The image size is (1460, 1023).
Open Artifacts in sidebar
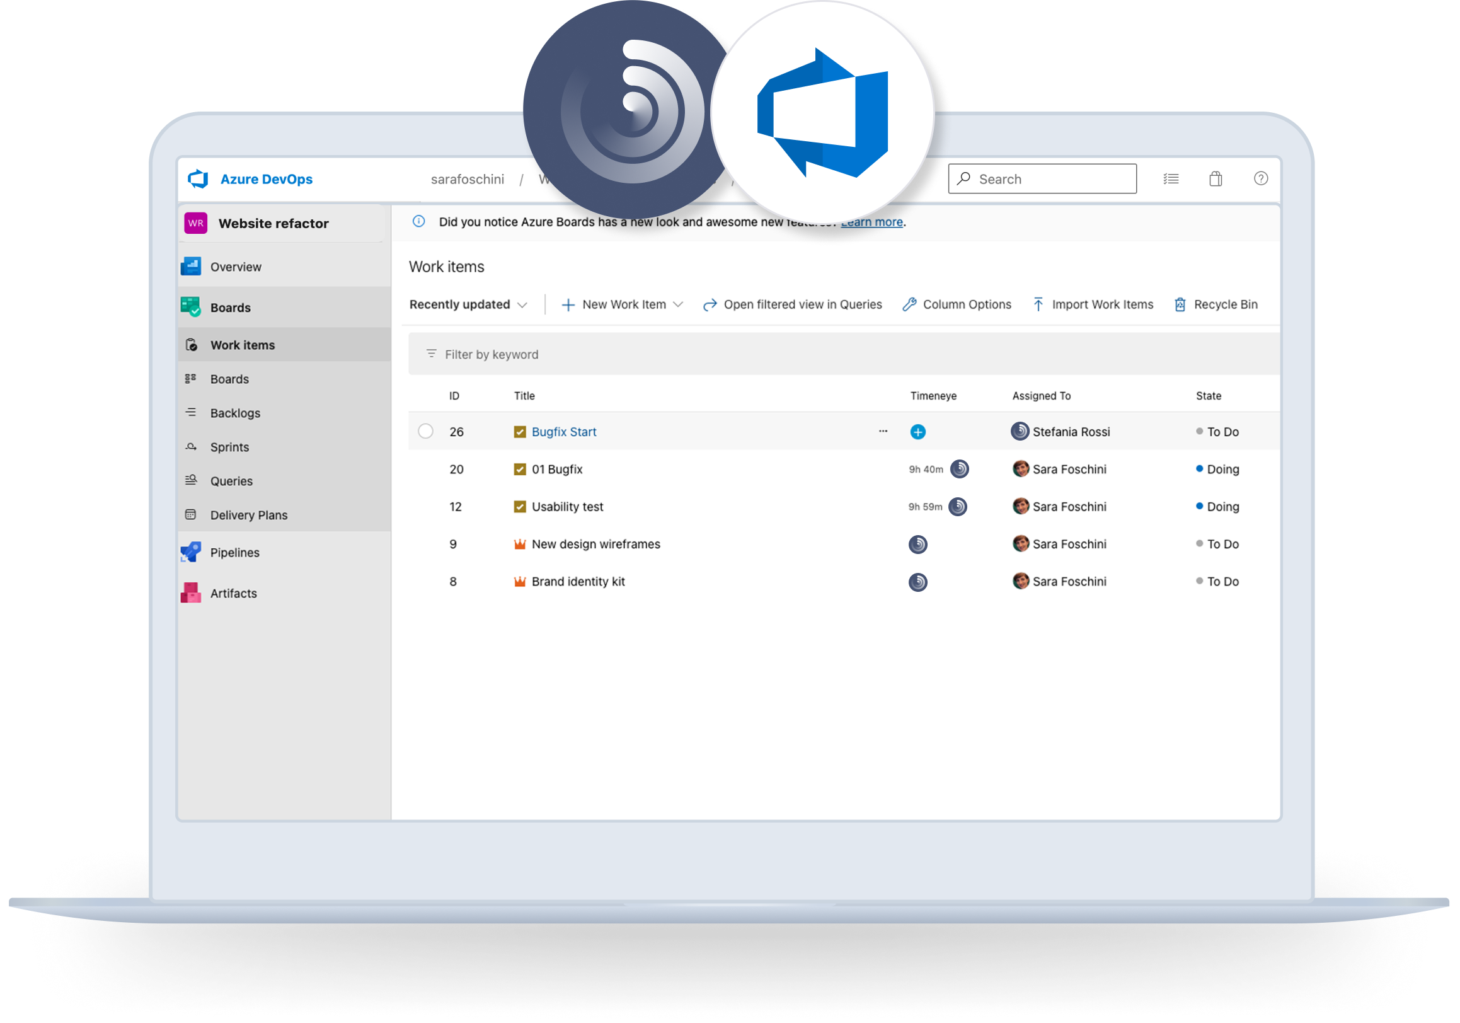[284, 594]
